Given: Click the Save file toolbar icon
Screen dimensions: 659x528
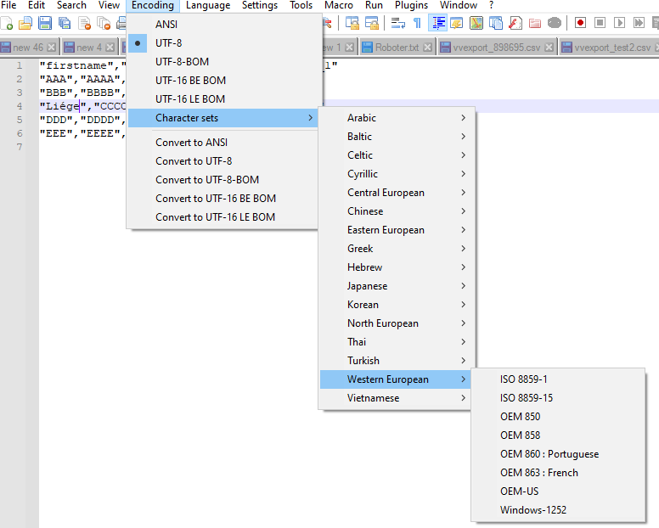Looking at the screenshot, I should 45,23.
